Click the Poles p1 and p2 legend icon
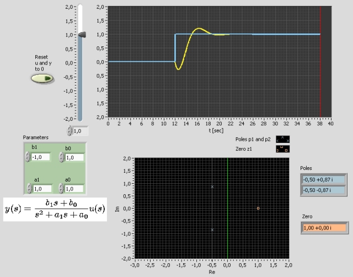Image resolution: width=353 pixels, height=277 pixels. point(282,140)
